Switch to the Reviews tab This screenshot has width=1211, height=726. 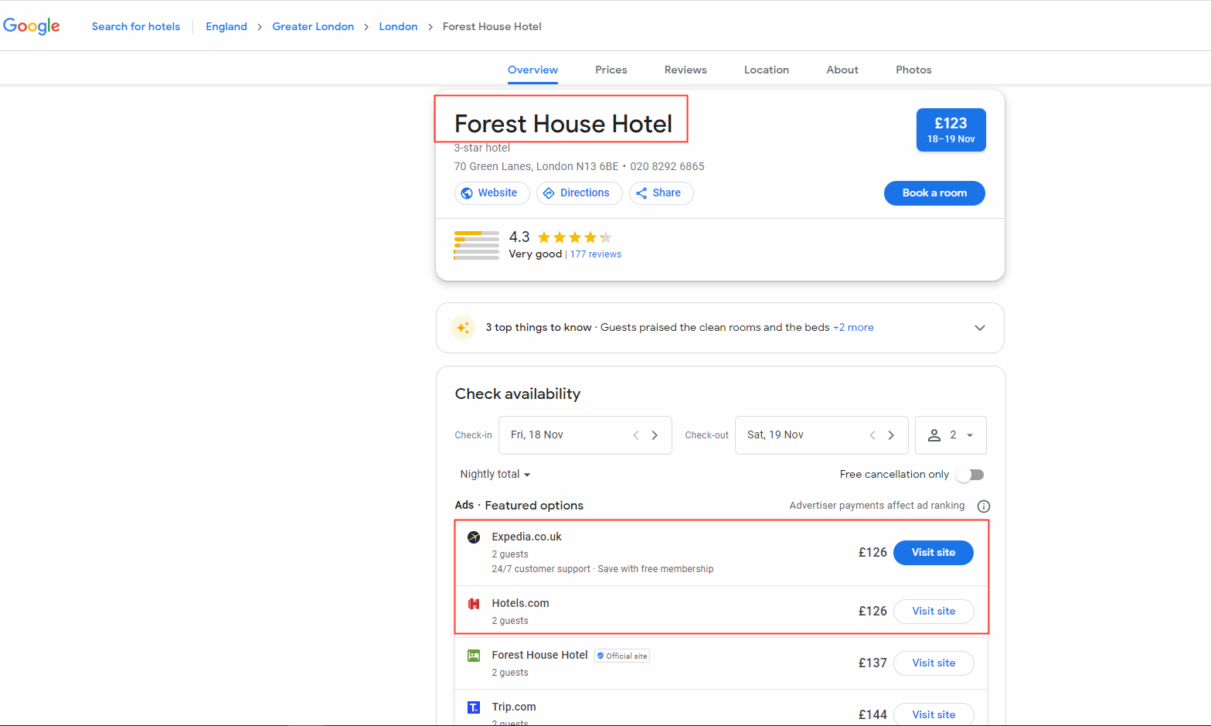[685, 70]
